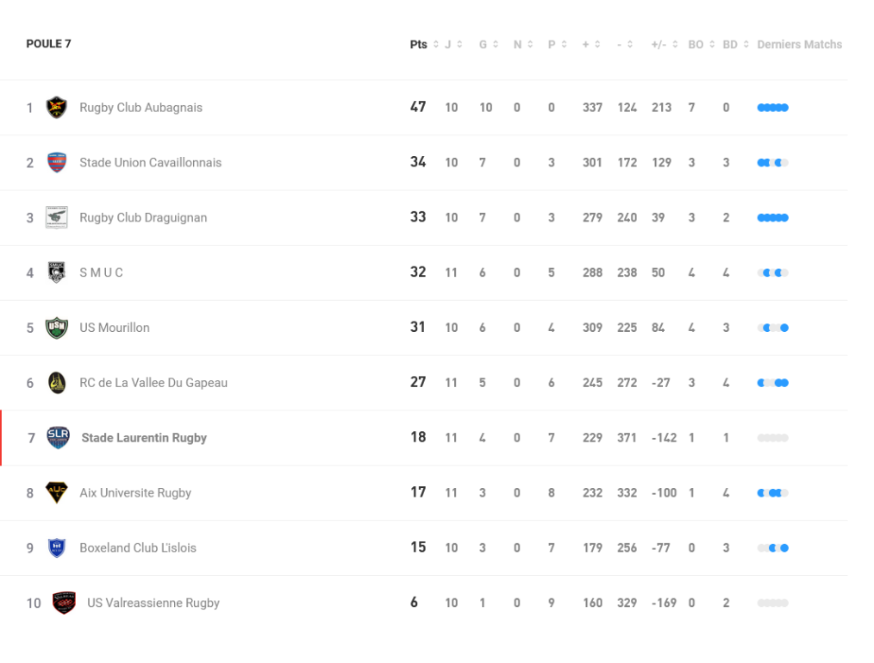Click the Rugby Club Aubagnais team logo
This screenshot has height=663, width=874.
click(57, 108)
